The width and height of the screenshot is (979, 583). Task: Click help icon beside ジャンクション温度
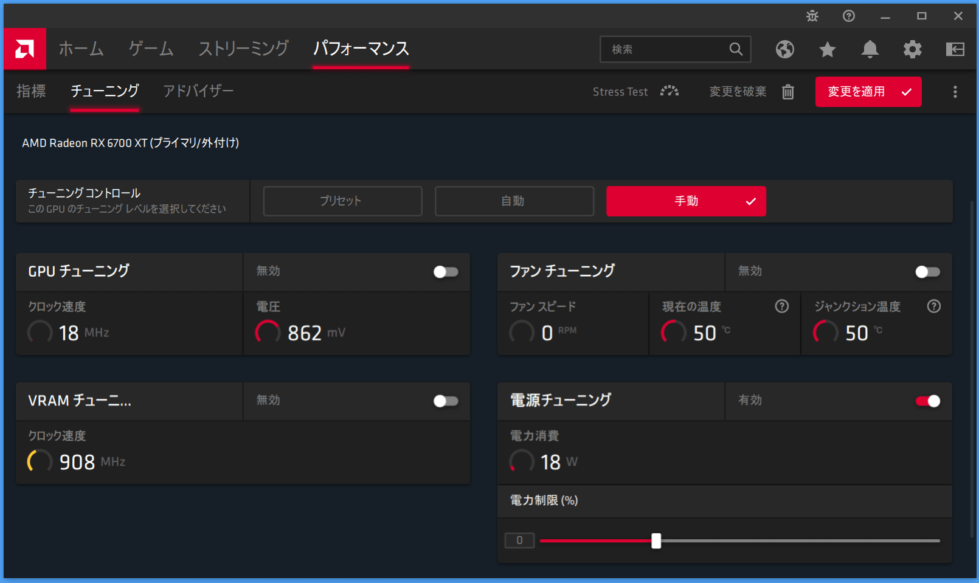pyautogui.click(x=934, y=306)
